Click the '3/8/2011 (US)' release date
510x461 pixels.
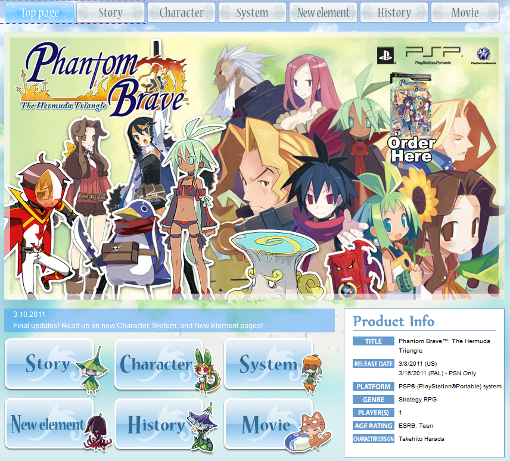point(418,363)
